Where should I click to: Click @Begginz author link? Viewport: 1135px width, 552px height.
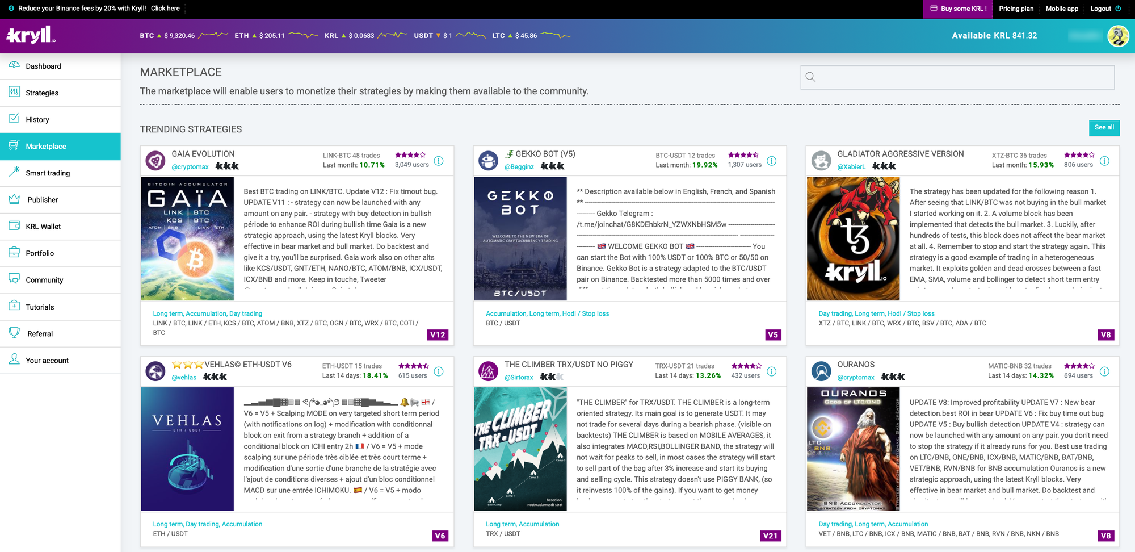(519, 167)
